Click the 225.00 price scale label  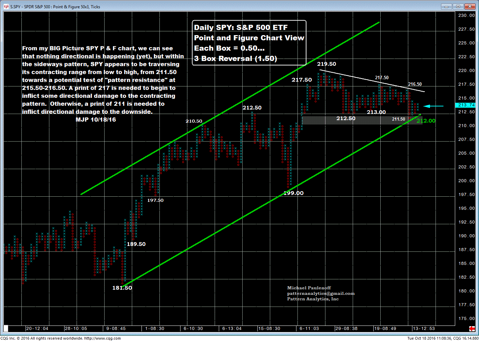click(467, 43)
